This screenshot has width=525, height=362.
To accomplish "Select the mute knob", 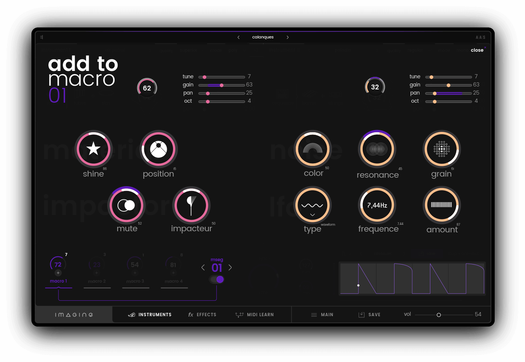I will (126, 205).
